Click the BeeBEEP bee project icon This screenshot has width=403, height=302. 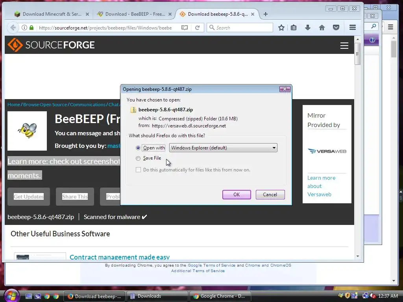click(x=27, y=131)
